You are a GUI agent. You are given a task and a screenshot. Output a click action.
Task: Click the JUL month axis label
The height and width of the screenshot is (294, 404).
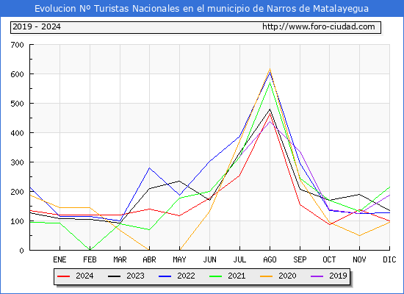click(239, 259)
